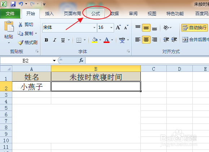
Task: Apply the yellow fill color bucket
Action: (95, 40)
